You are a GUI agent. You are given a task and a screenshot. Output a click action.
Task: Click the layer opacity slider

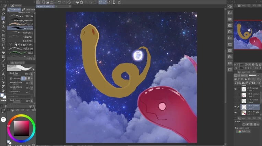252,75
